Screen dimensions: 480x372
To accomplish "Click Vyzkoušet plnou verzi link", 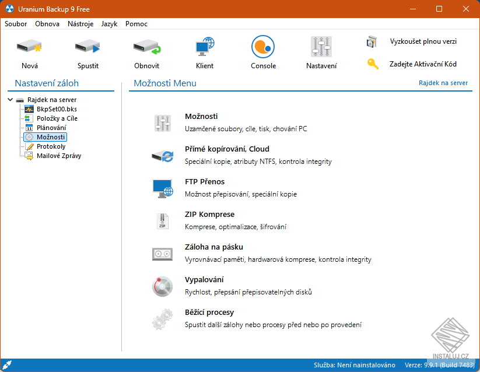I will 423,41.
